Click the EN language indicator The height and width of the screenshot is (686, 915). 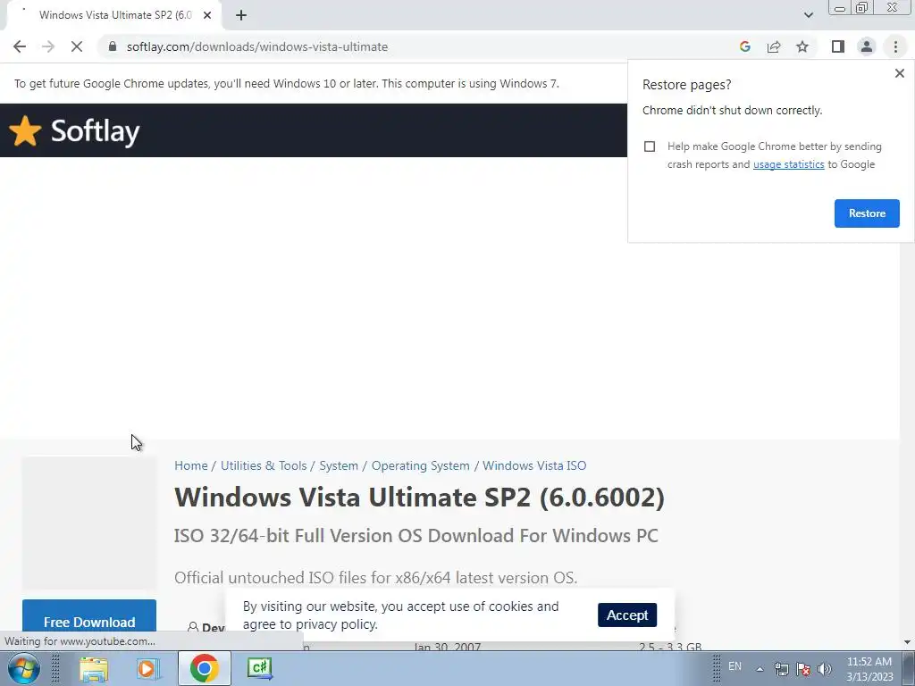click(x=735, y=665)
